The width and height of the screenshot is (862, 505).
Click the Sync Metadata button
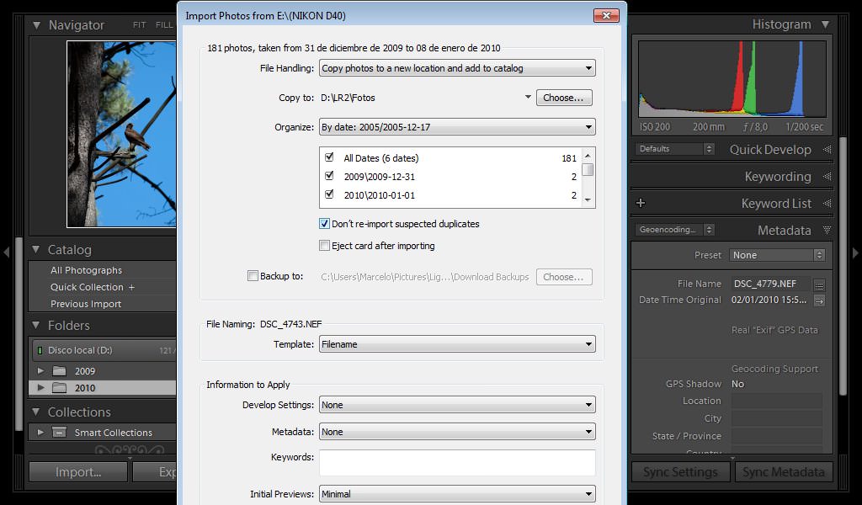[x=784, y=471]
